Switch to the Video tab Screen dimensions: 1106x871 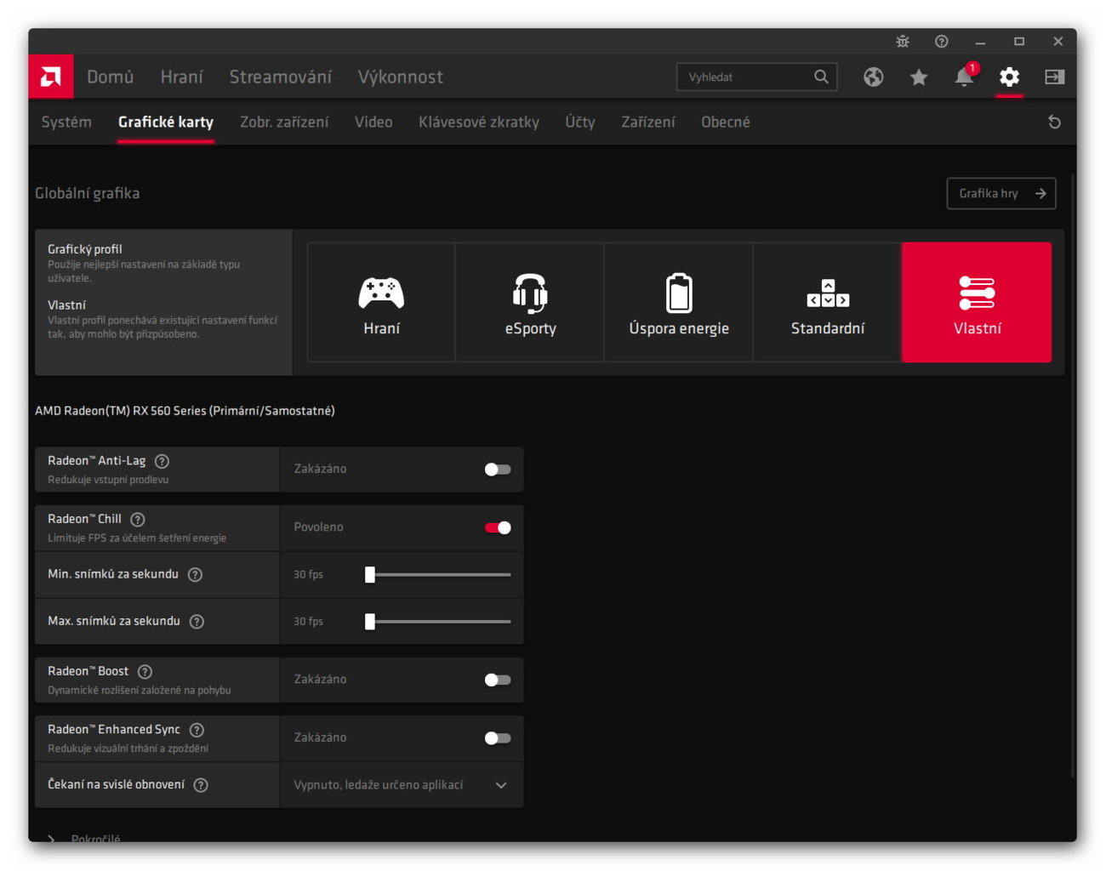(x=373, y=122)
